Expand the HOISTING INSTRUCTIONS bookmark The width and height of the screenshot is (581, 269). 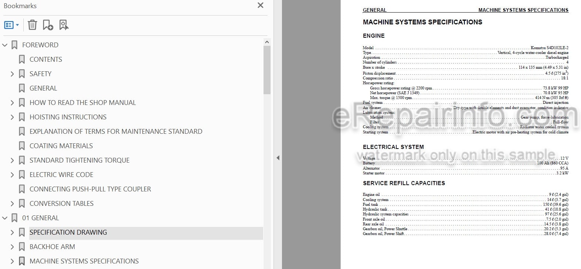pyautogui.click(x=12, y=117)
